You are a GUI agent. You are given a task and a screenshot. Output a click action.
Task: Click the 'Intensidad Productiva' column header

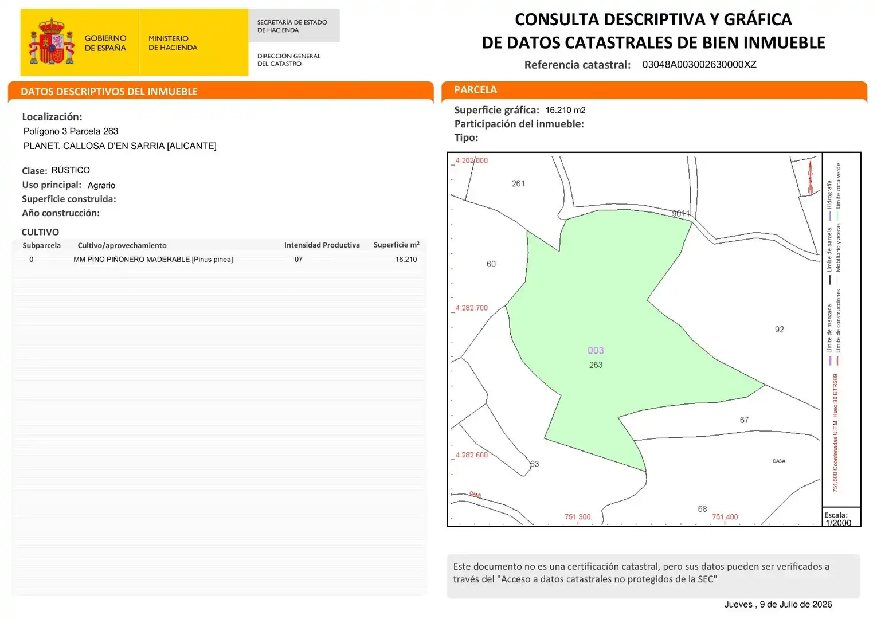[322, 245]
